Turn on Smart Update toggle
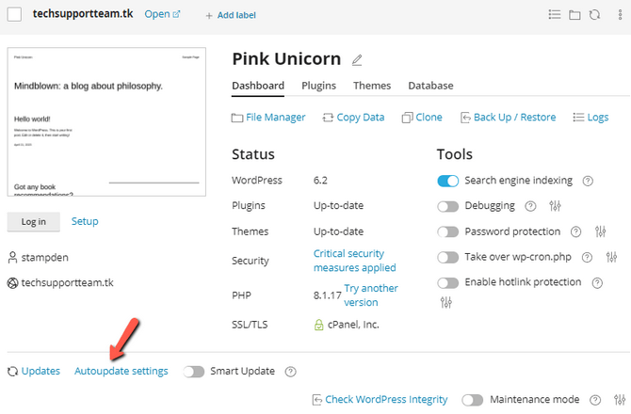This screenshot has height=414, width=631. (x=194, y=371)
